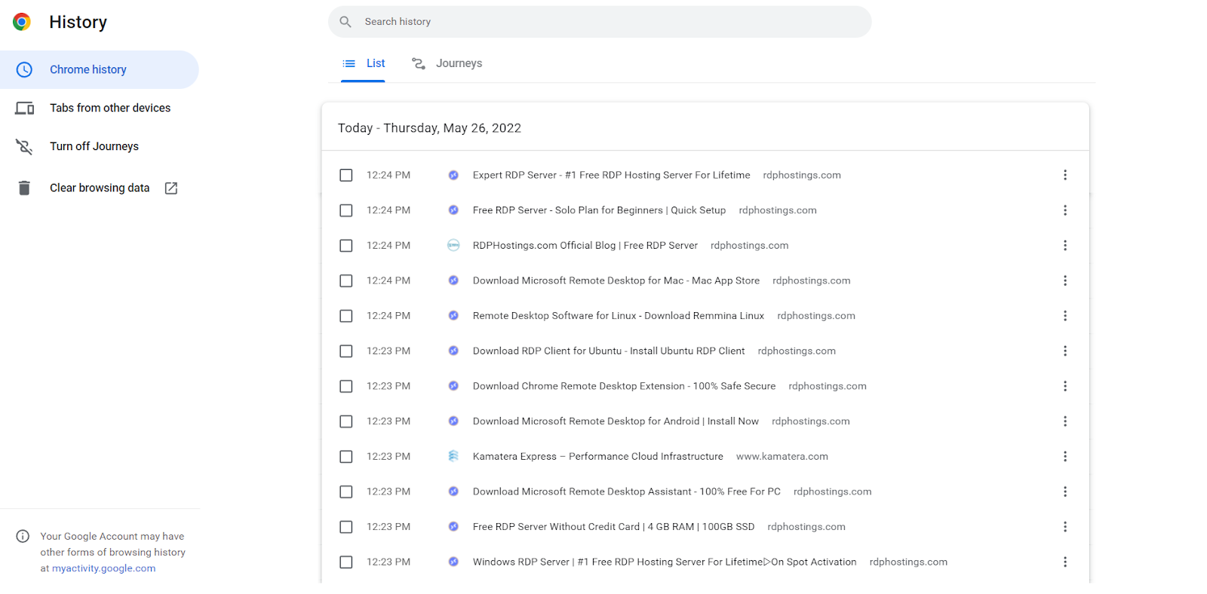Viewport: 1207px width, 594px height.
Task: Switch to the List tab
Action: 363,63
